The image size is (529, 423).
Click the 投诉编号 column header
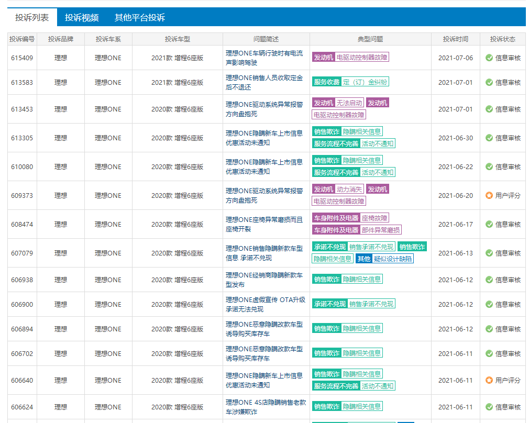[x=22, y=39]
